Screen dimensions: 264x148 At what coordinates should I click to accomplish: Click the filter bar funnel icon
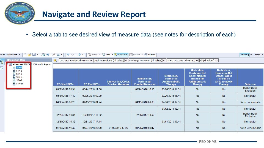[56, 61]
